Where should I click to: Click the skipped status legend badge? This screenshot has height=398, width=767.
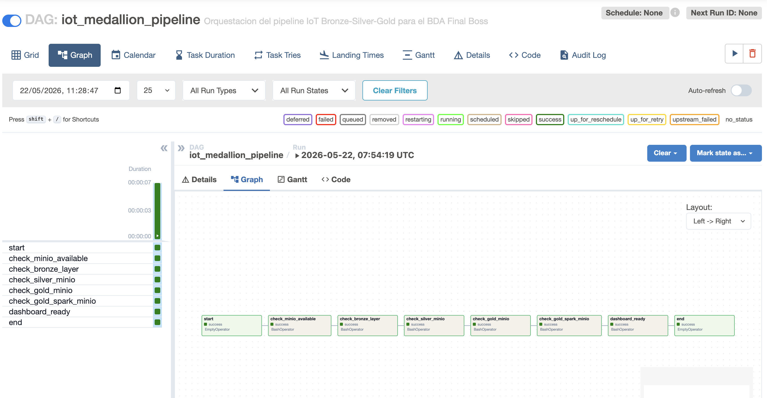click(518, 120)
